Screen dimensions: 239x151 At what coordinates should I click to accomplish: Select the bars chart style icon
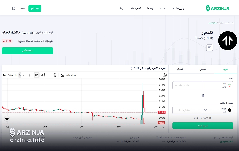coord(30,75)
